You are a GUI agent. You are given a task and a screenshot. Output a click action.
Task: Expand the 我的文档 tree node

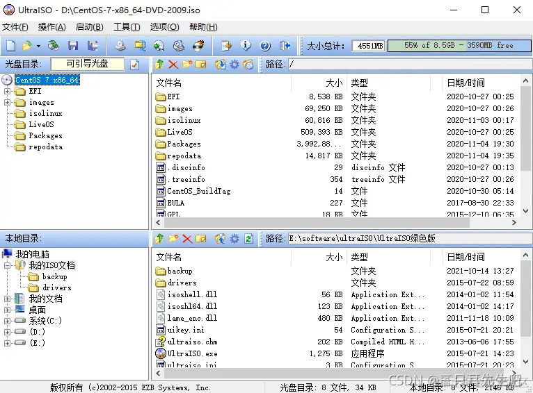tap(7, 299)
